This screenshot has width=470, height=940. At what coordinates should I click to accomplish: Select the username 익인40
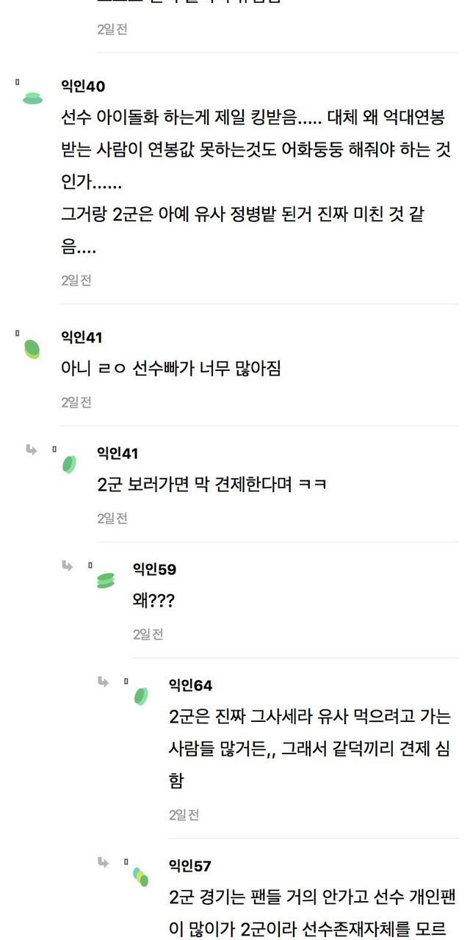tap(83, 87)
